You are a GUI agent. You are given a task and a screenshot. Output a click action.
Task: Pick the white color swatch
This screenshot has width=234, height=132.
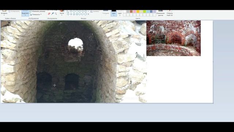coord(125,11)
